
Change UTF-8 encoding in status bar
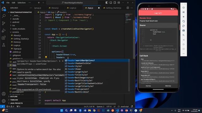tap(109, 106)
